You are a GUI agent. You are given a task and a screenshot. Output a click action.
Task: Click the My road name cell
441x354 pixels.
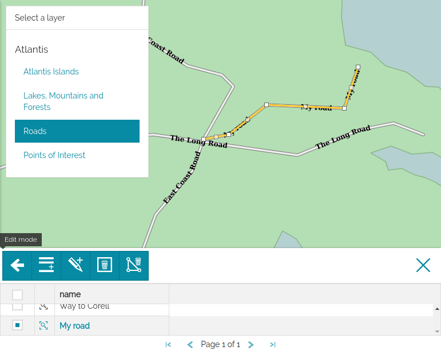(x=75, y=325)
